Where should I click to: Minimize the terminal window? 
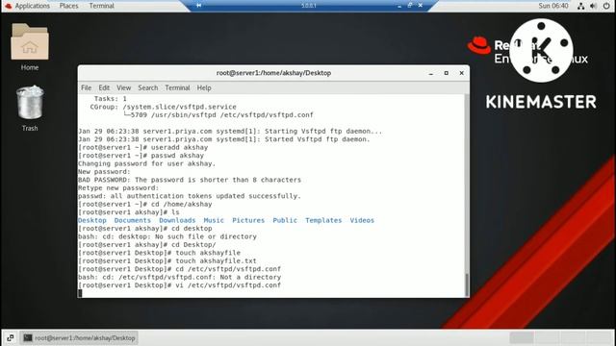tap(431, 73)
